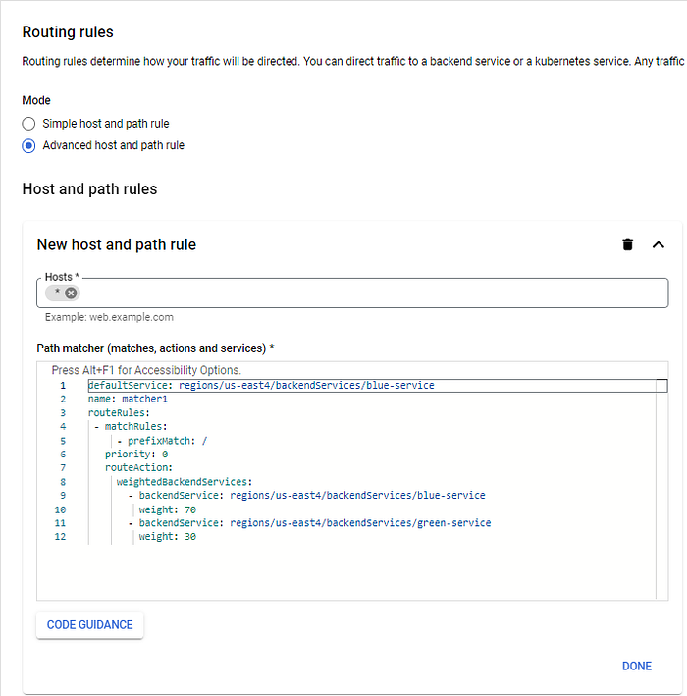Select Simple host and path rule mode

point(28,124)
